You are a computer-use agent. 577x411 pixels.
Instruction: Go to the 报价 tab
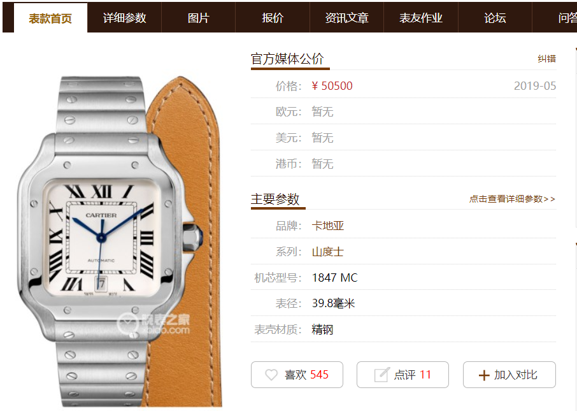[273, 18]
